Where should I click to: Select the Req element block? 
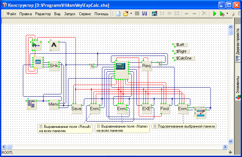point(146,66)
